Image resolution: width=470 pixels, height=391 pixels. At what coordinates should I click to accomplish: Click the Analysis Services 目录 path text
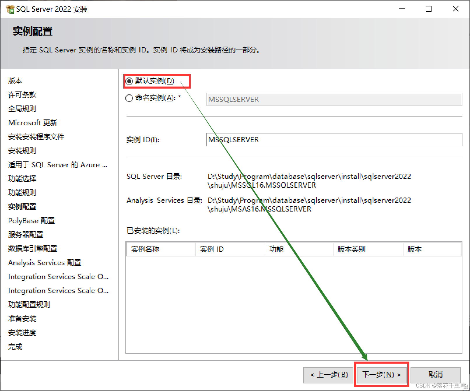coord(309,205)
